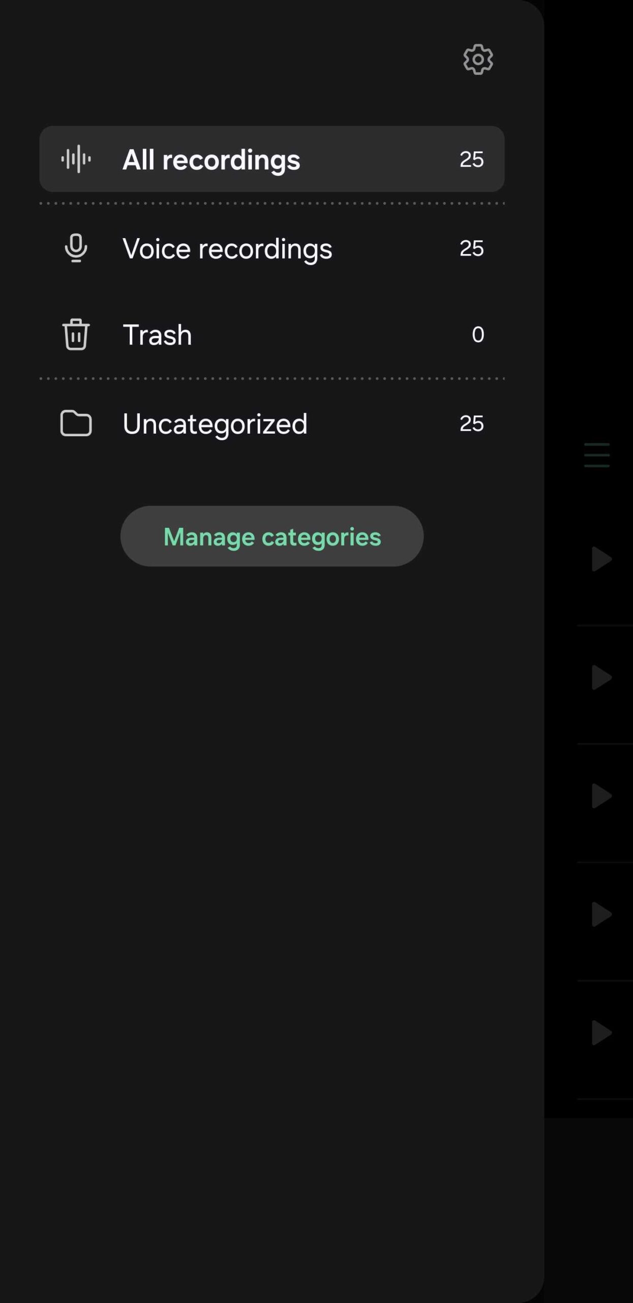Play the first recording in the dimmed list
Screen dimensions: 633x1303
pyautogui.click(x=601, y=559)
